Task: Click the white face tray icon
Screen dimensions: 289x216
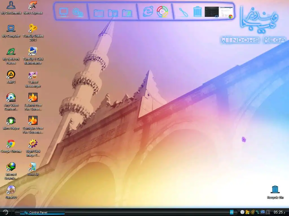Action: [242, 212]
